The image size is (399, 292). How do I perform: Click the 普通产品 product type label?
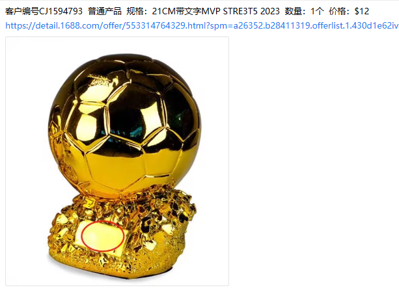(105, 11)
